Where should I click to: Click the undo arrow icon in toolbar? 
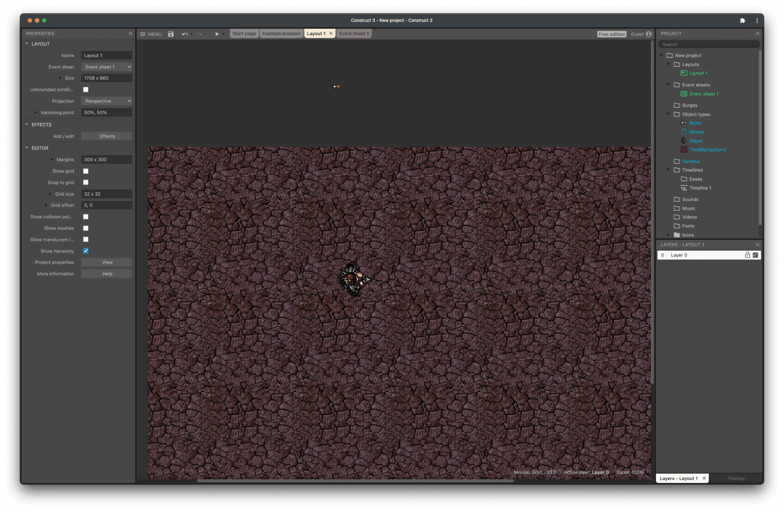tap(184, 34)
